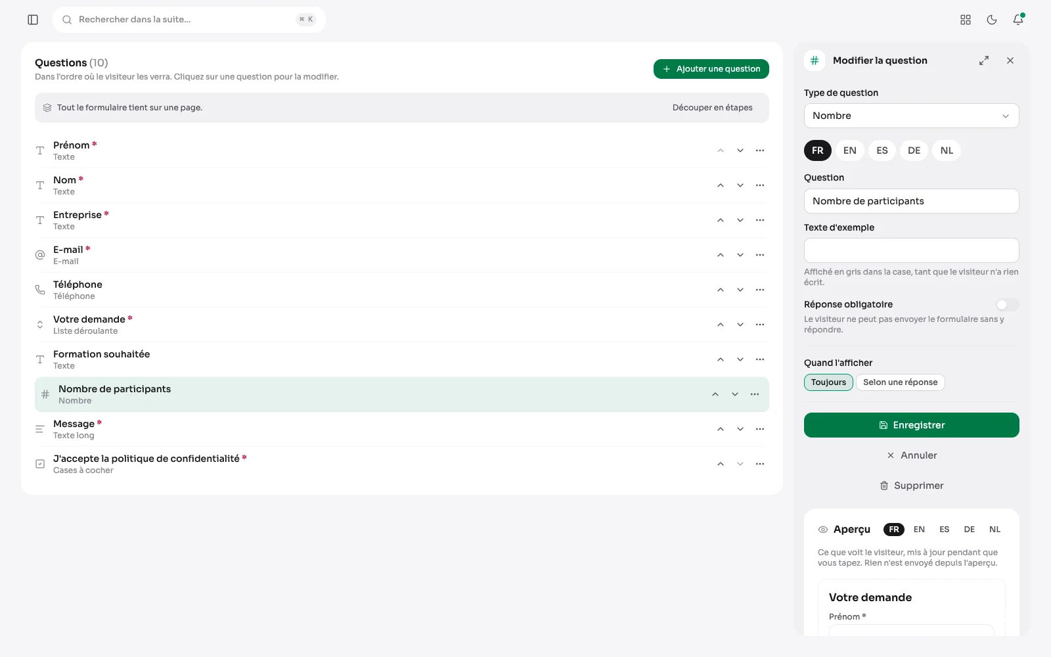Screen dimensions: 1051x657
Task: Open more options for confidentialité row
Action: [760, 464]
